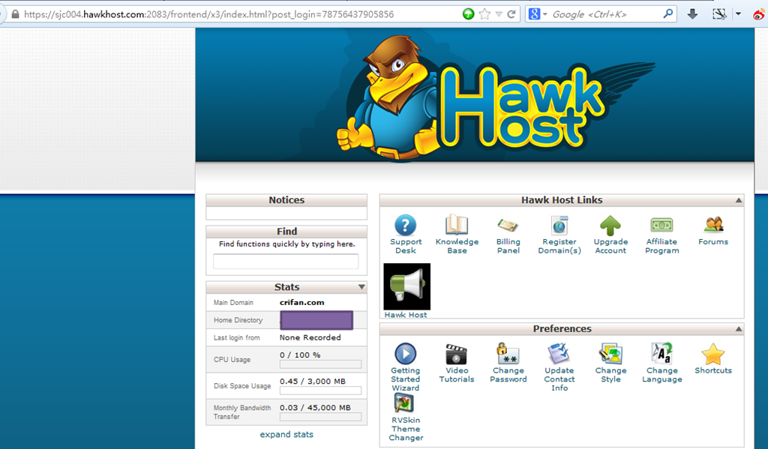Viewport: 768px width, 449px height.
Task: Open Video Tutorials clapperboard icon
Action: pyautogui.click(x=456, y=354)
